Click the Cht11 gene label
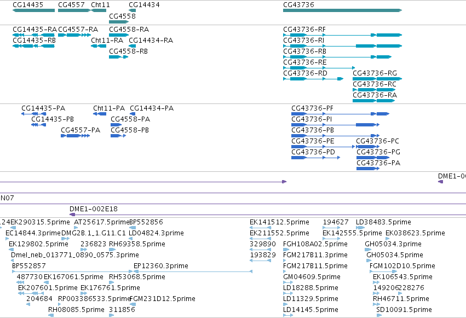 (100, 5)
